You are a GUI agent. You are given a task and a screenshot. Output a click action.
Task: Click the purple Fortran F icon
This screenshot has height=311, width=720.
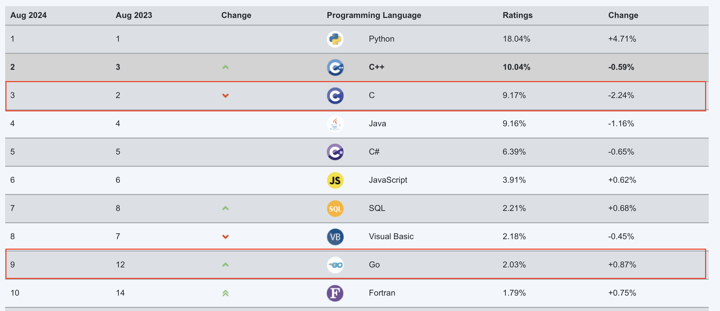coord(335,293)
